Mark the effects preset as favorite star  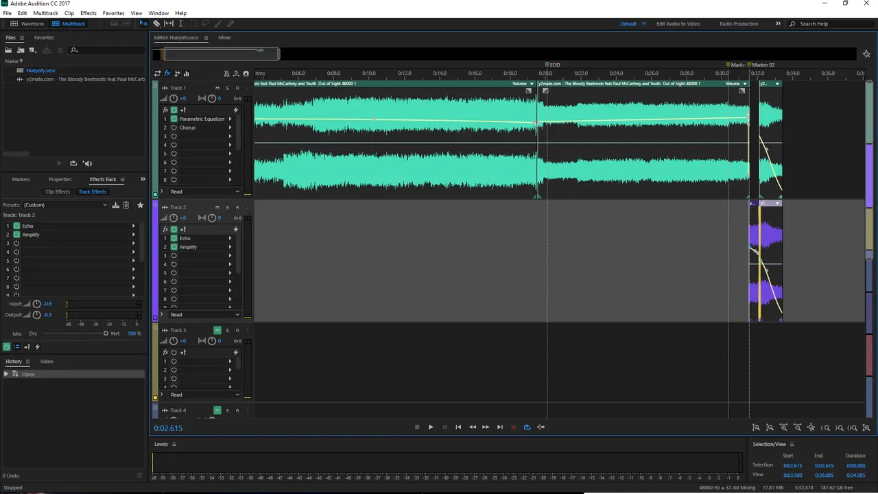[x=141, y=204]
